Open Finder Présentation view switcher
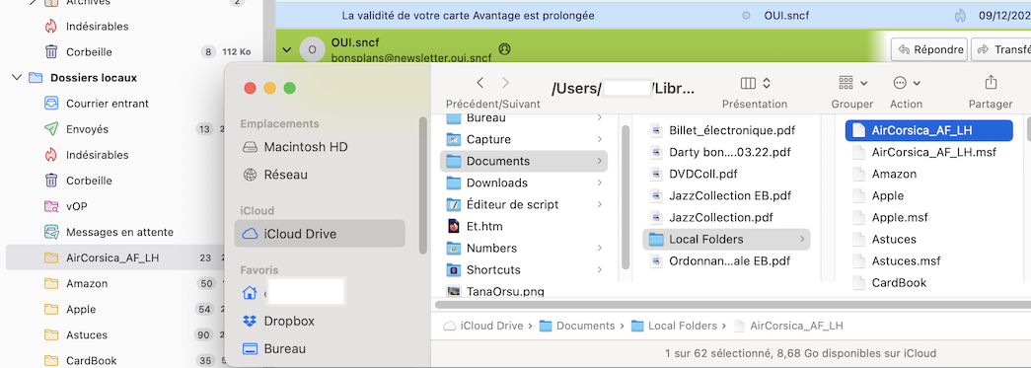Viewport: 1031px width, 368px height. pos(755,84)
